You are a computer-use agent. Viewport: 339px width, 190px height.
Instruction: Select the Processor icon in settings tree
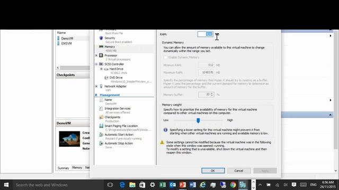[101, 55]
